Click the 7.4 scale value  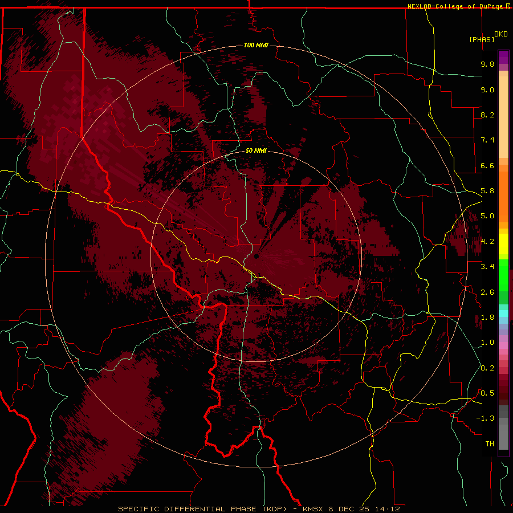tap(487, 140)
